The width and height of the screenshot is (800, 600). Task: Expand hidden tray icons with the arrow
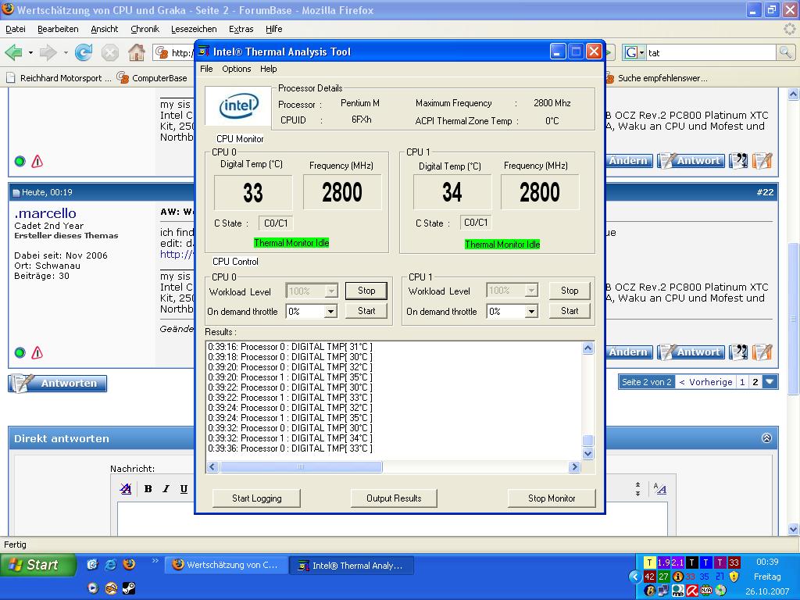[x=635, y=577]
